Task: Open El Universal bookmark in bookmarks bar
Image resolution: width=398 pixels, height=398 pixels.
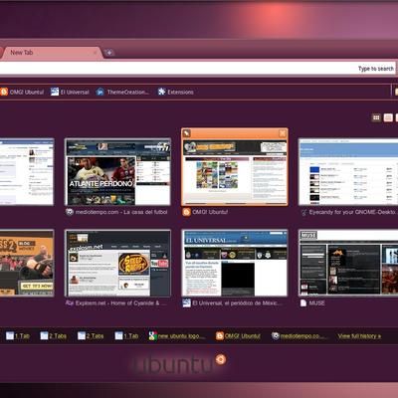Action: coord(70,92)
